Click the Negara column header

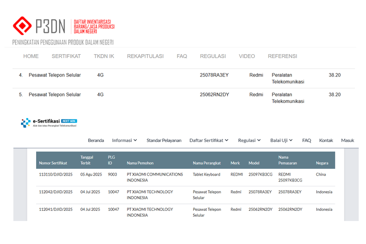pos(322,163)
